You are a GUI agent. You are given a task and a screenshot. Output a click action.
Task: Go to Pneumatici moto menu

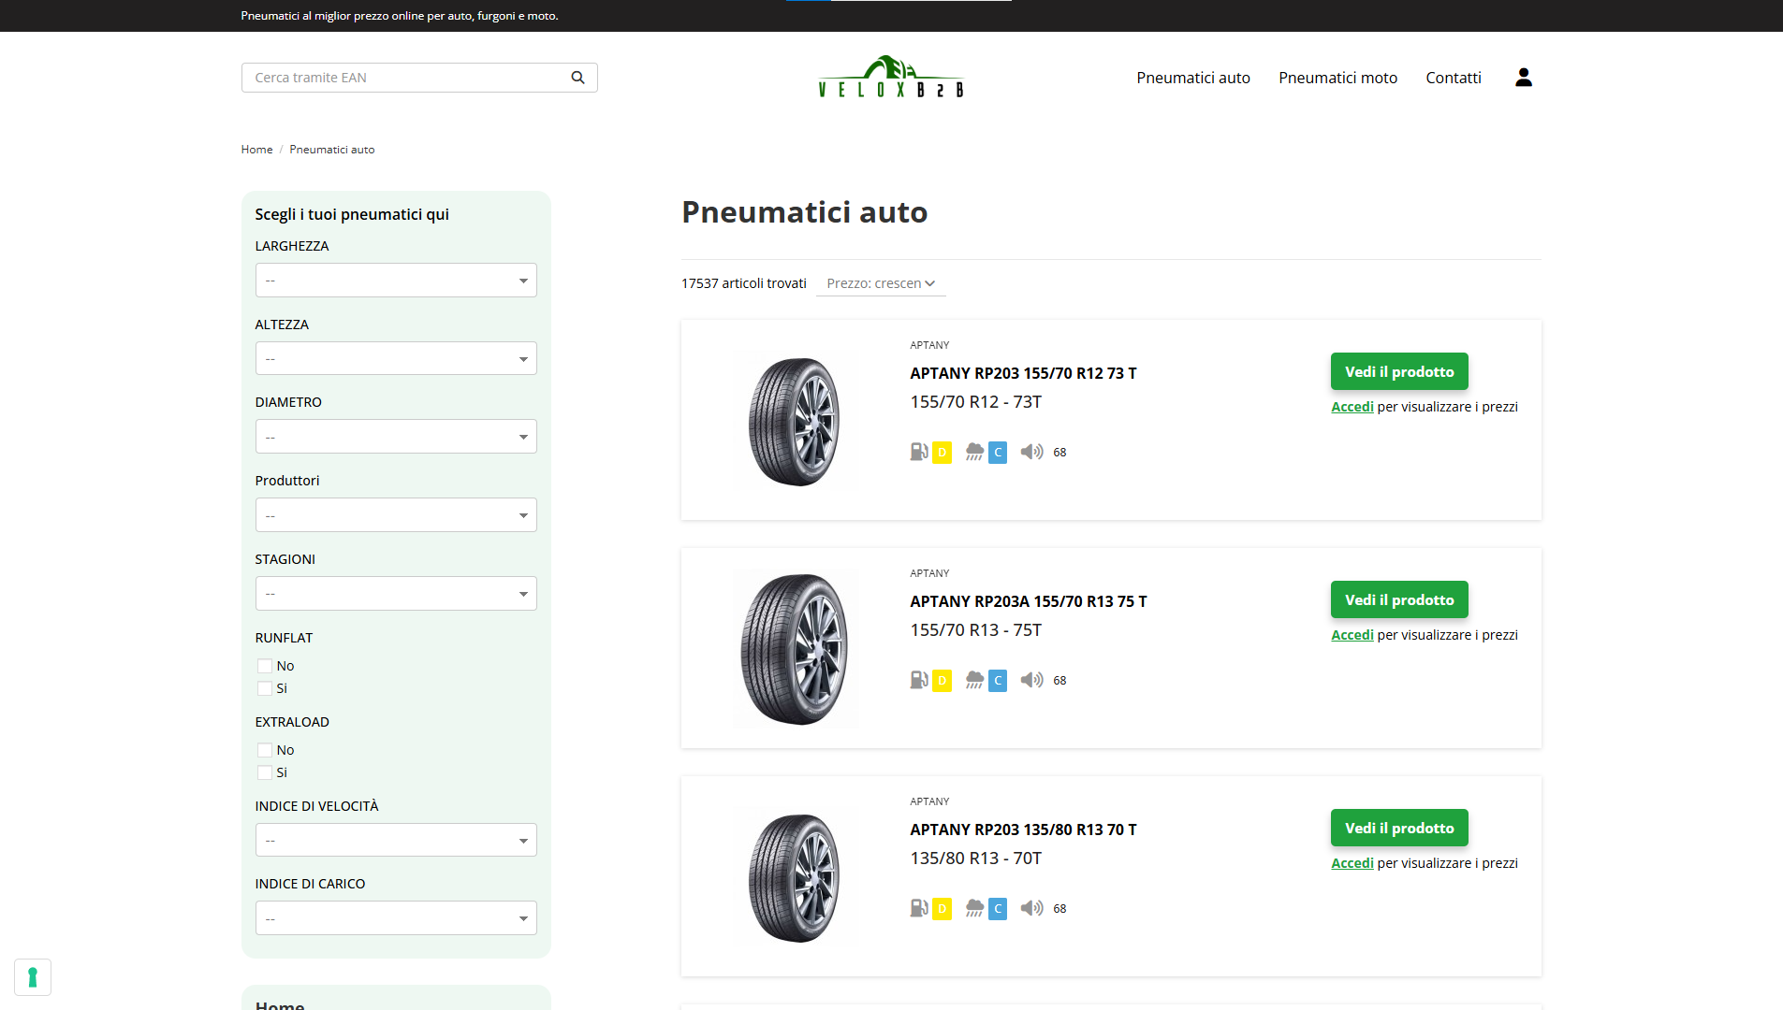[1337, 78]
